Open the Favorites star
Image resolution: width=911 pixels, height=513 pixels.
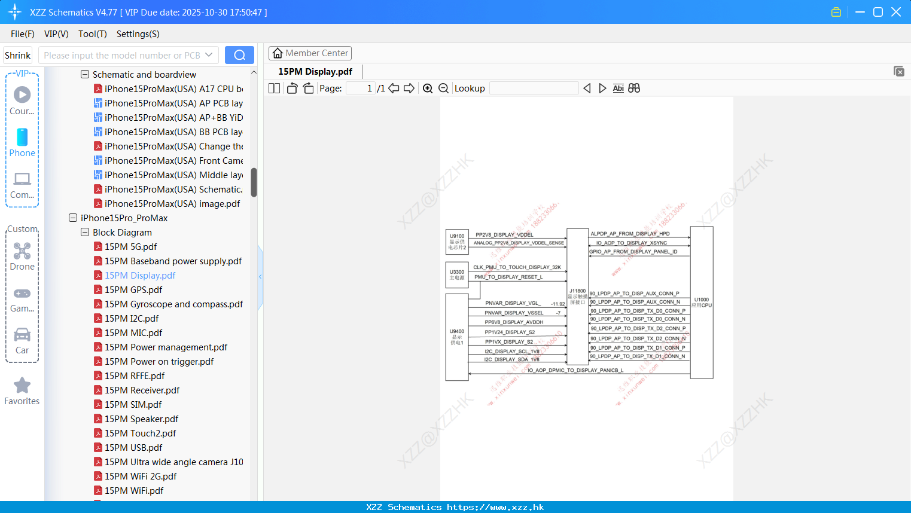(x=22, y=392)
